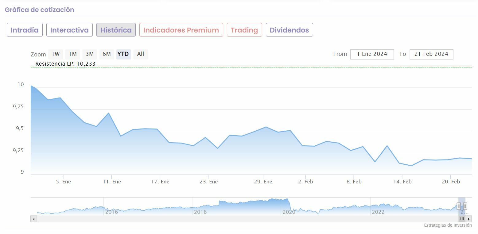Click the From date field

[x=372, y=54]
